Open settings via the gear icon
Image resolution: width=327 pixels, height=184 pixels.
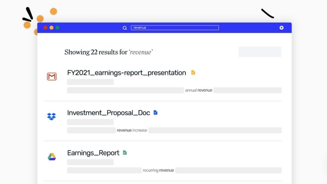coord(282,28)
